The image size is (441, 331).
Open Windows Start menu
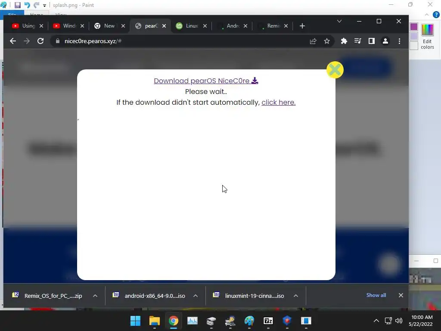click(135, 321)
